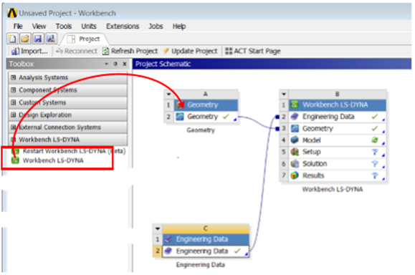Open Toolbox panel dropdown arrow
The image size is (415, 275).
pos(107,64)
